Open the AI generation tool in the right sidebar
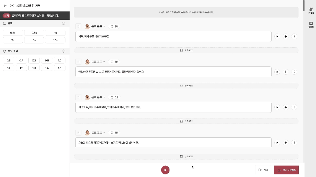The width and height of the screenshot is (316, 177). tap(311, 10)
